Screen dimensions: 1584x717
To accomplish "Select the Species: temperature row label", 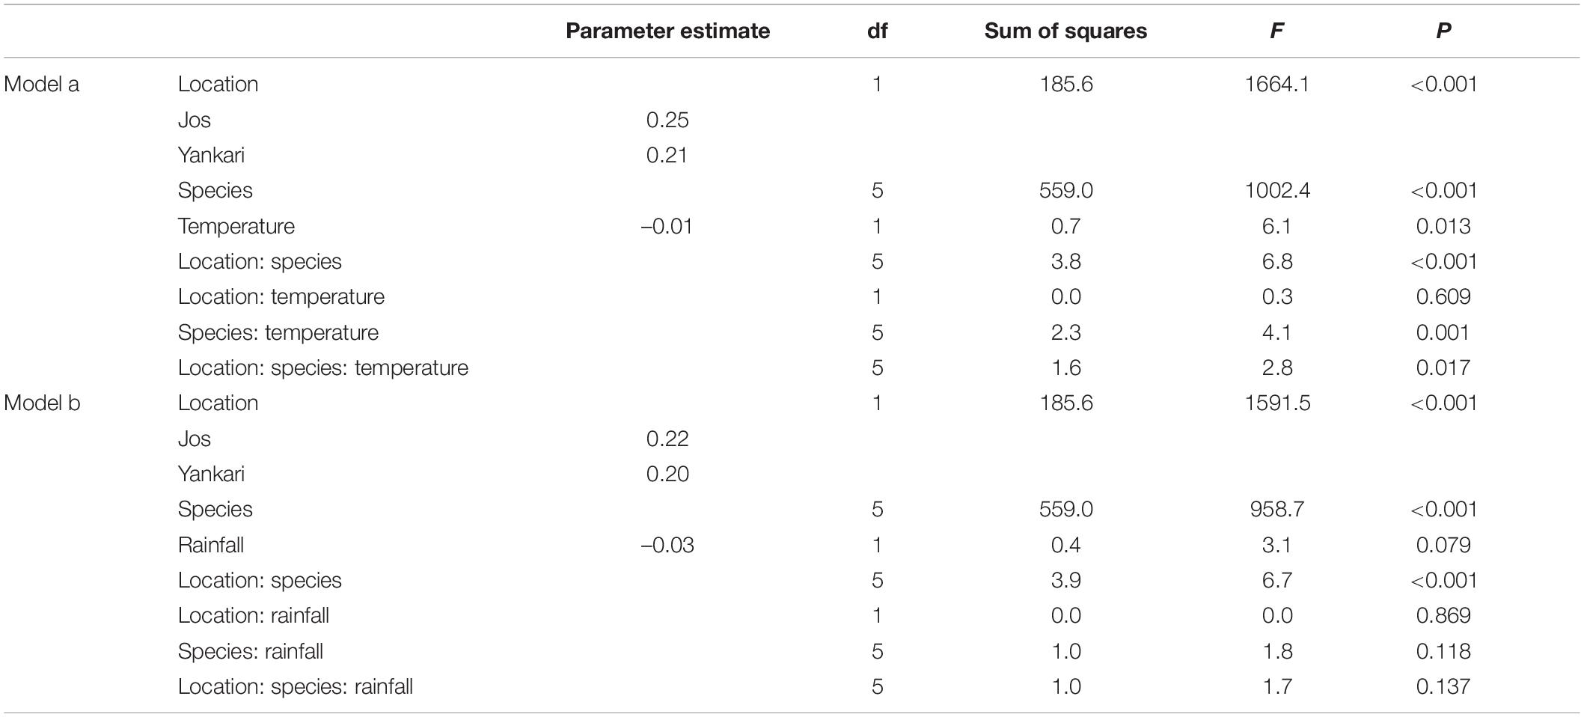I will tap(278, 332).
